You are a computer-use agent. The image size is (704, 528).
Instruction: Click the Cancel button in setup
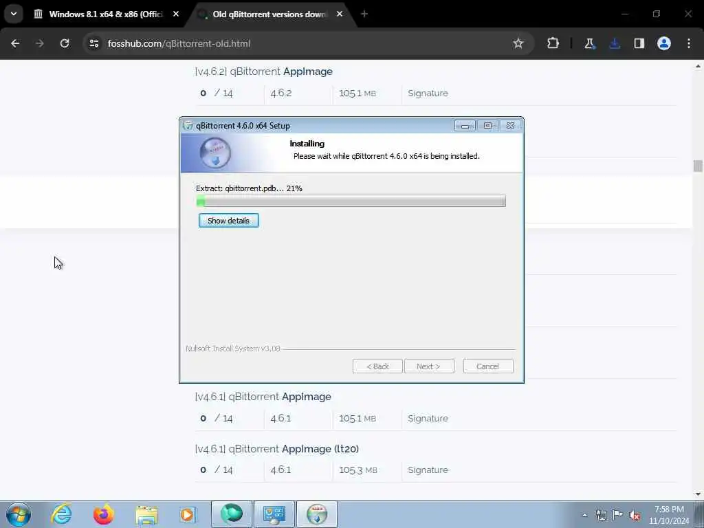click(487, 366)
